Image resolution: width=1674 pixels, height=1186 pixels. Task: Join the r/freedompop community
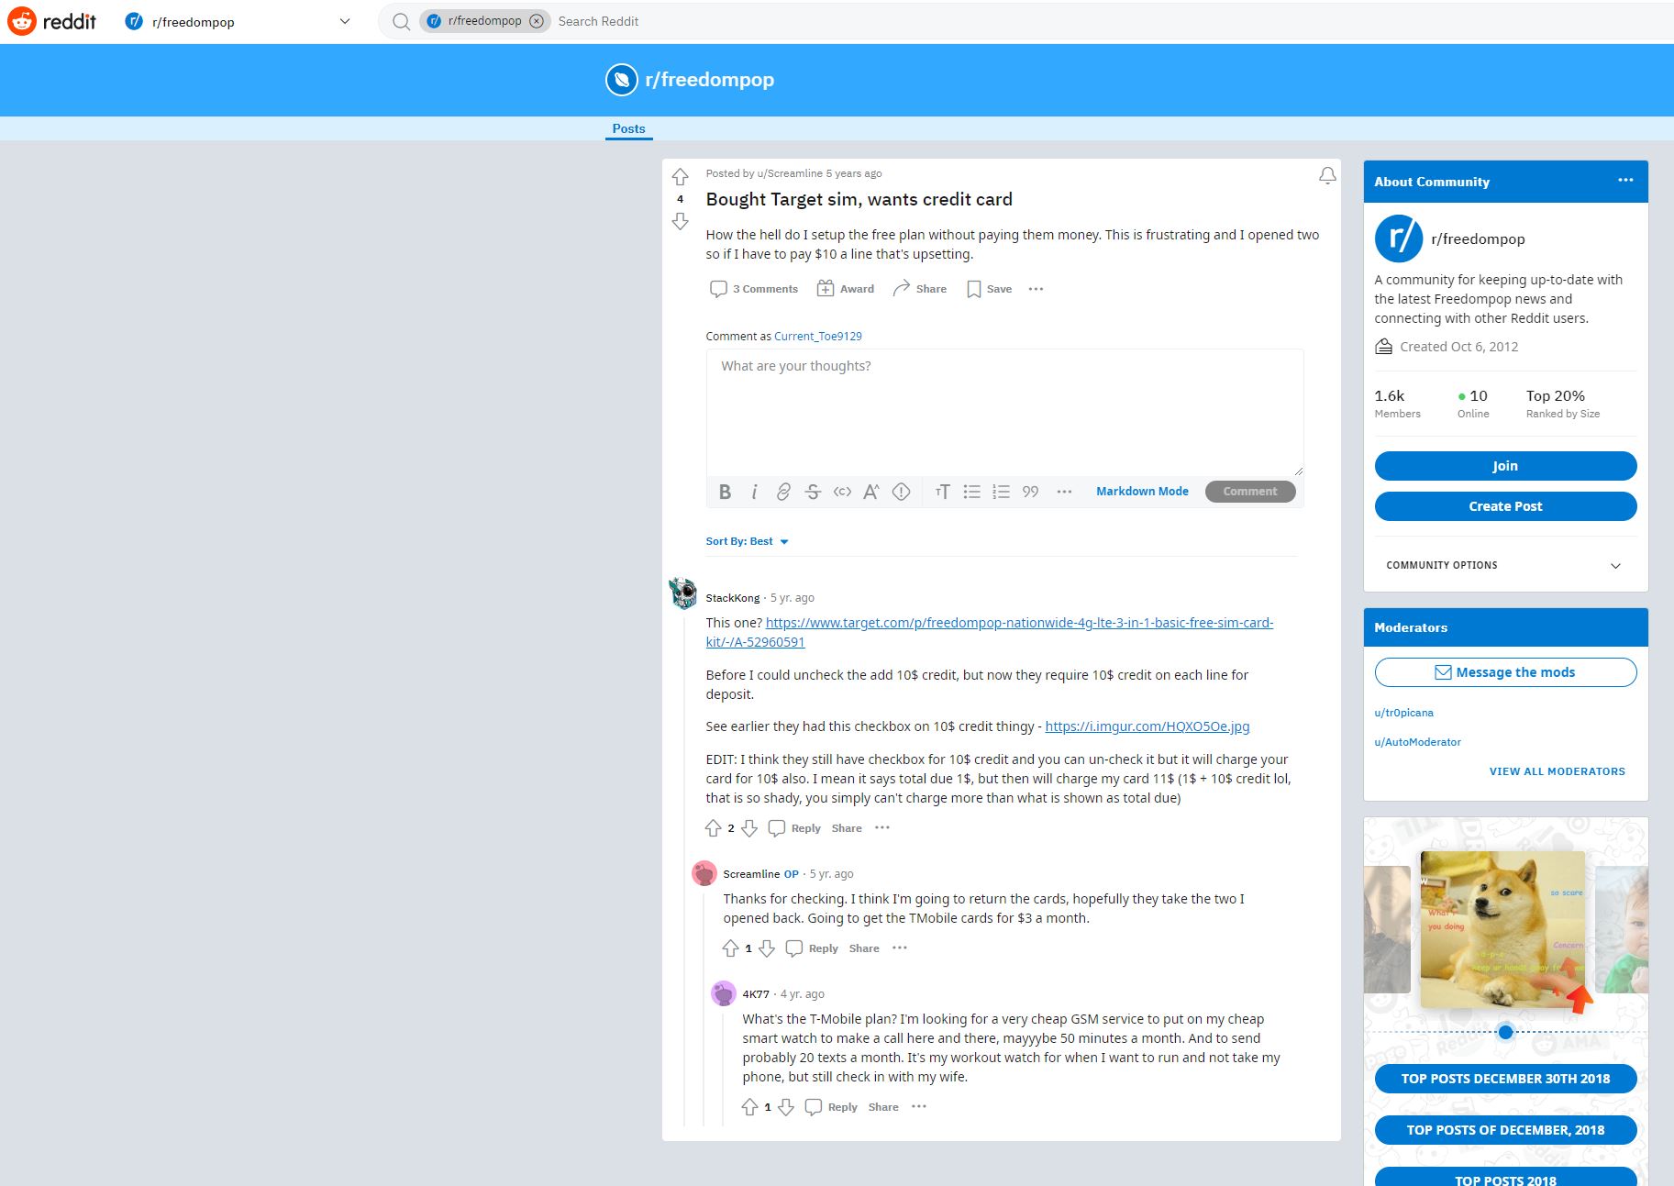point(1505,466)
